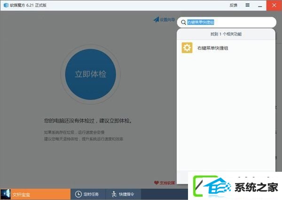Click the red heart icon beside 支持软媒
Image resolution: width=282 pixels, height=200 pixels.
(x=157, y=183)
